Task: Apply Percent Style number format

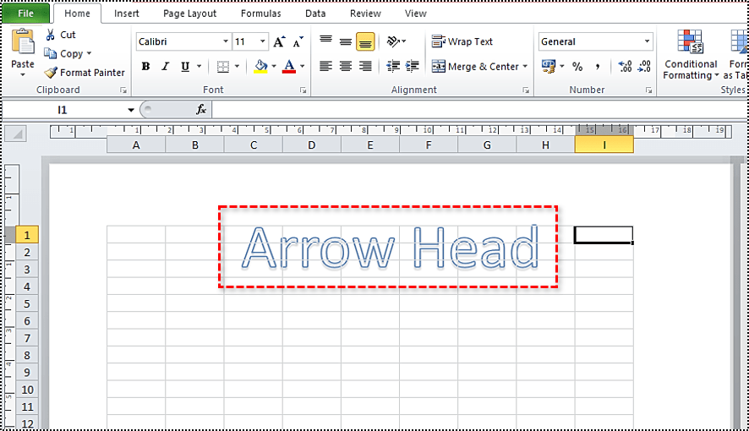Action: (577, 67)
